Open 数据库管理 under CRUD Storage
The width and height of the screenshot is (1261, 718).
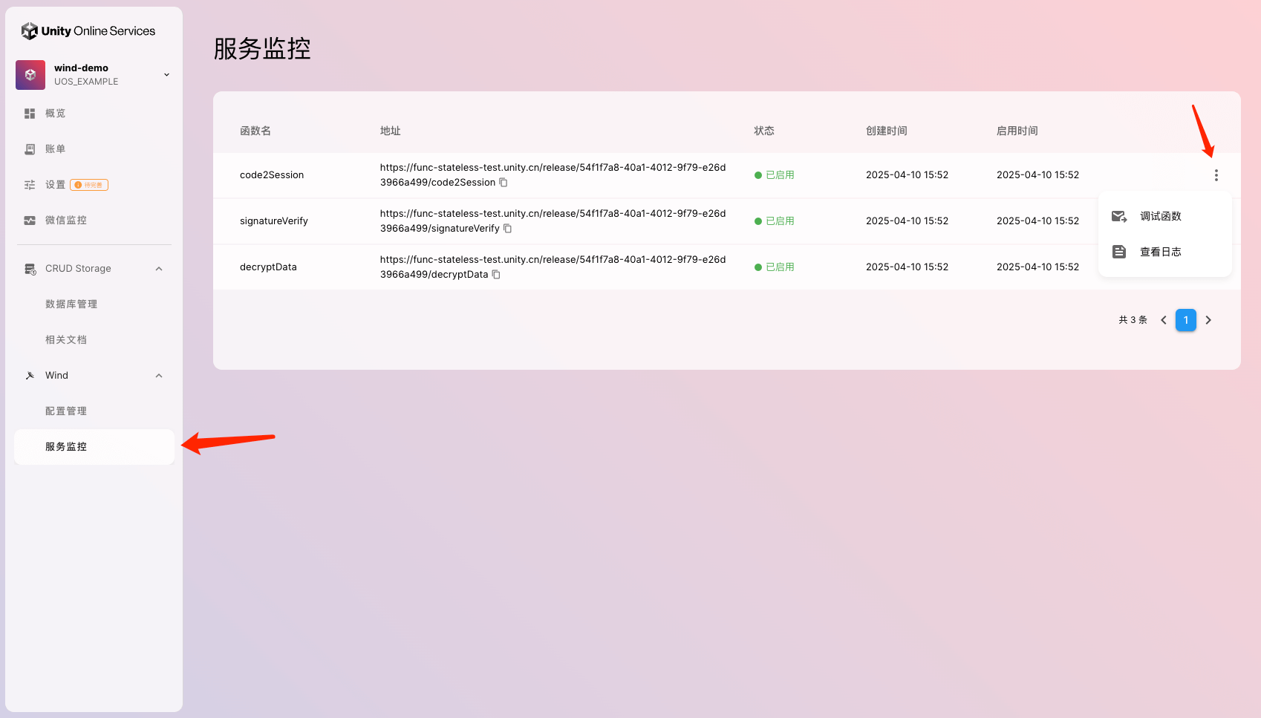tap(71, 304)
